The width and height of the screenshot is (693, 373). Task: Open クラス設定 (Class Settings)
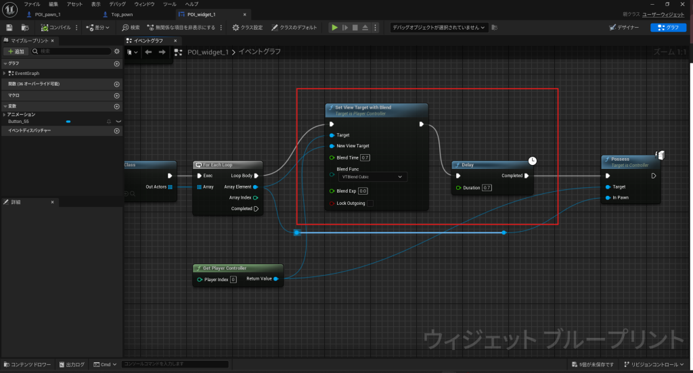coord(247,28)
